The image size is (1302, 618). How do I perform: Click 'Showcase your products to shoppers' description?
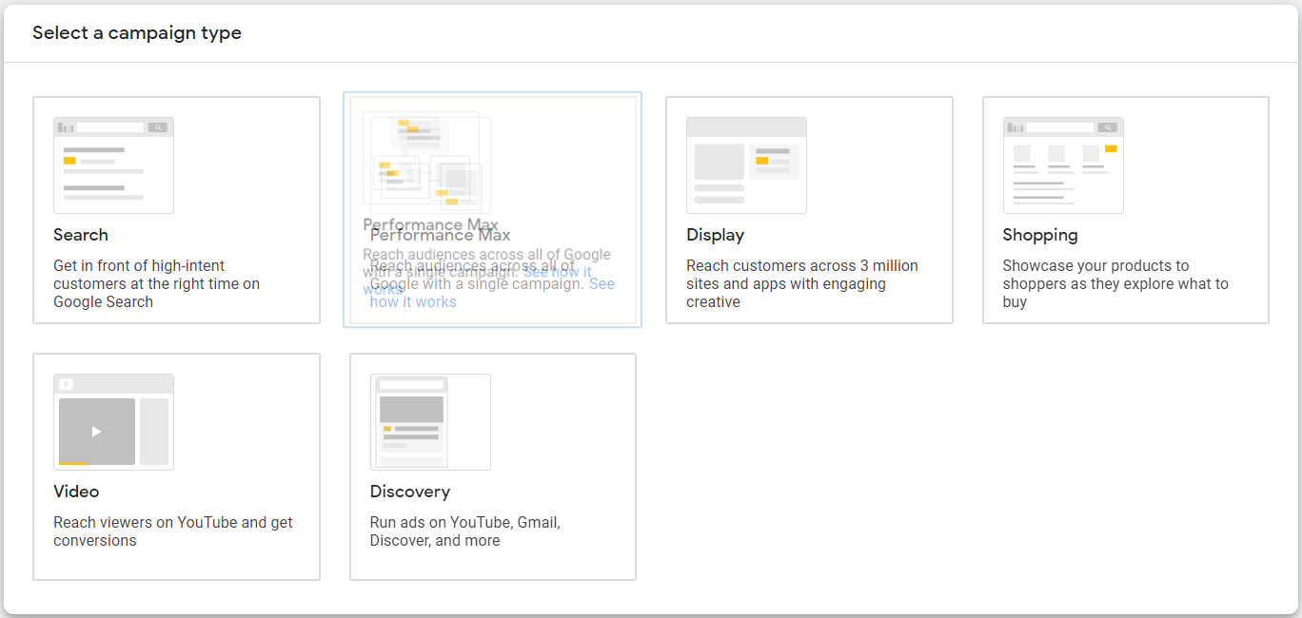1115,283
